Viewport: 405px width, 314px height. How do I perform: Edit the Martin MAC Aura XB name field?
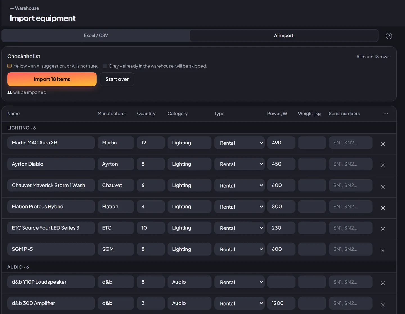(51, 143)
